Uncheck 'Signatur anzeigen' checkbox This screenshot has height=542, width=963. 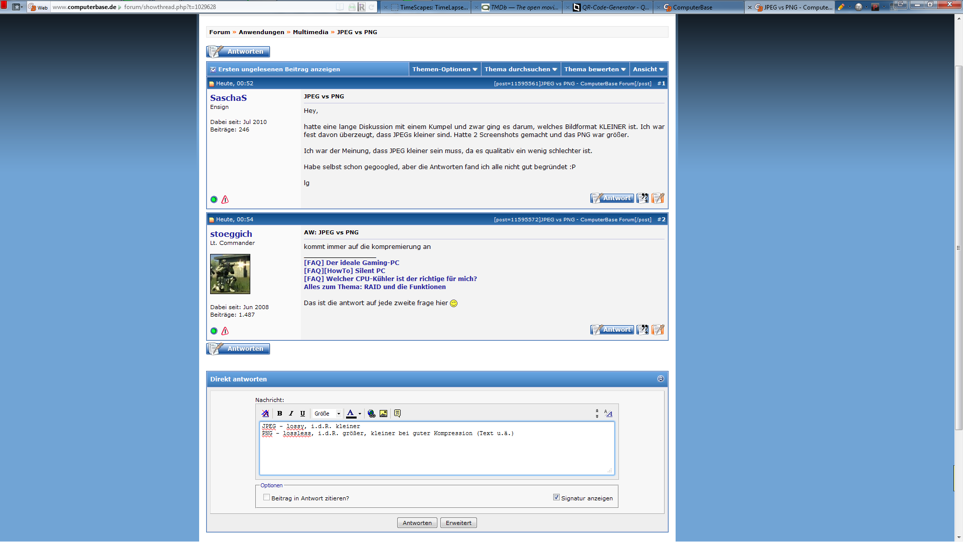(556, 497)
